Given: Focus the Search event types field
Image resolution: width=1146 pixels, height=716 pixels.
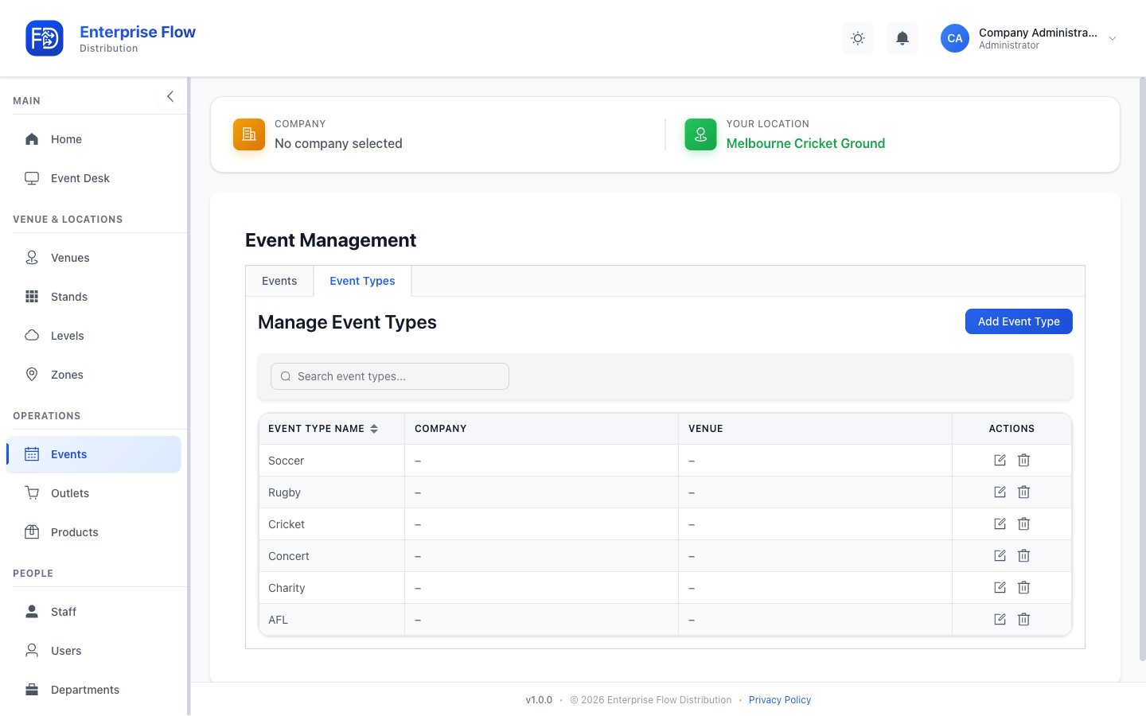Looking at the screenshot, I should point(390,376).
